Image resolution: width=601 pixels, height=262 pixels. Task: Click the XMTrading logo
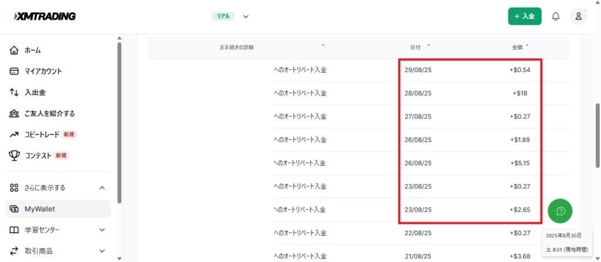pos(45,16)
